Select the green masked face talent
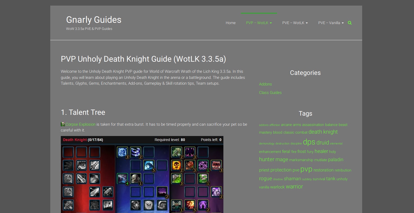Viewport: 414px width, 213px height. point(203,179)
